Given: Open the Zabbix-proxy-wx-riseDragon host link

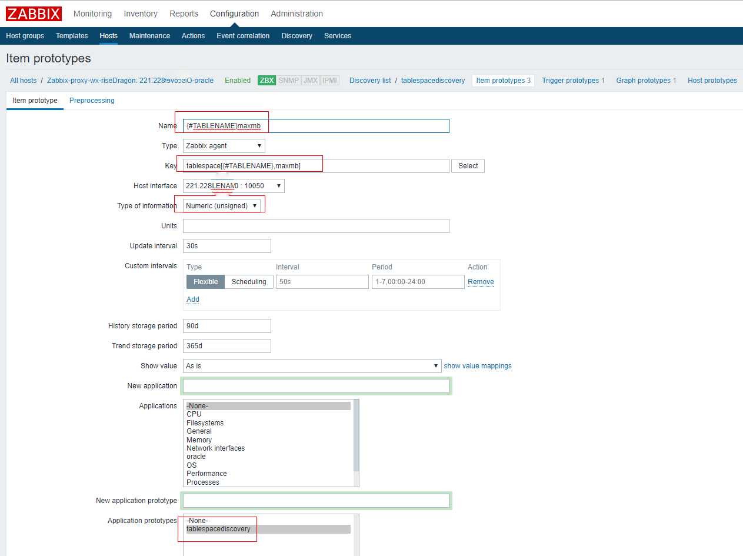Looking at the screenshot, I should (130, 81).
